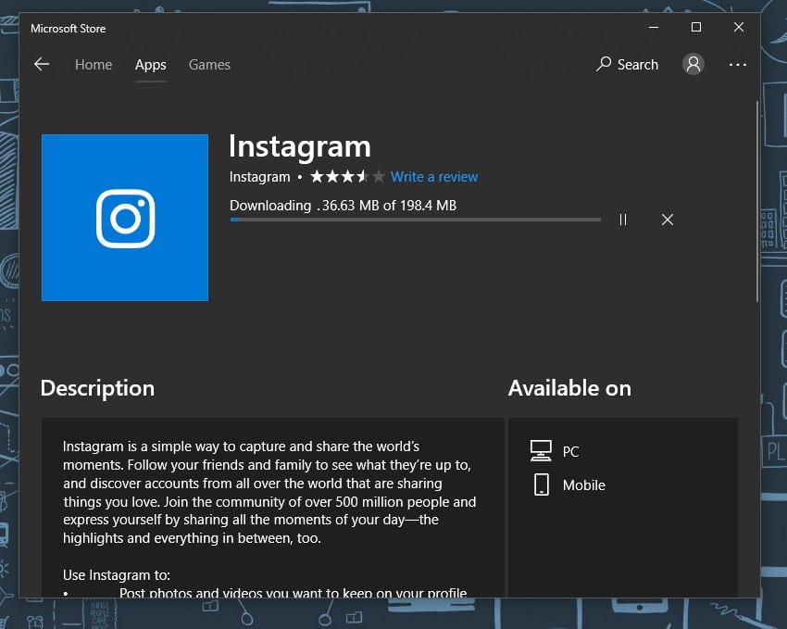Image resolution: width=787 pixels, height=629 pixels.
Task: Click the page vertical scrollbar
Action: [756, 201]
